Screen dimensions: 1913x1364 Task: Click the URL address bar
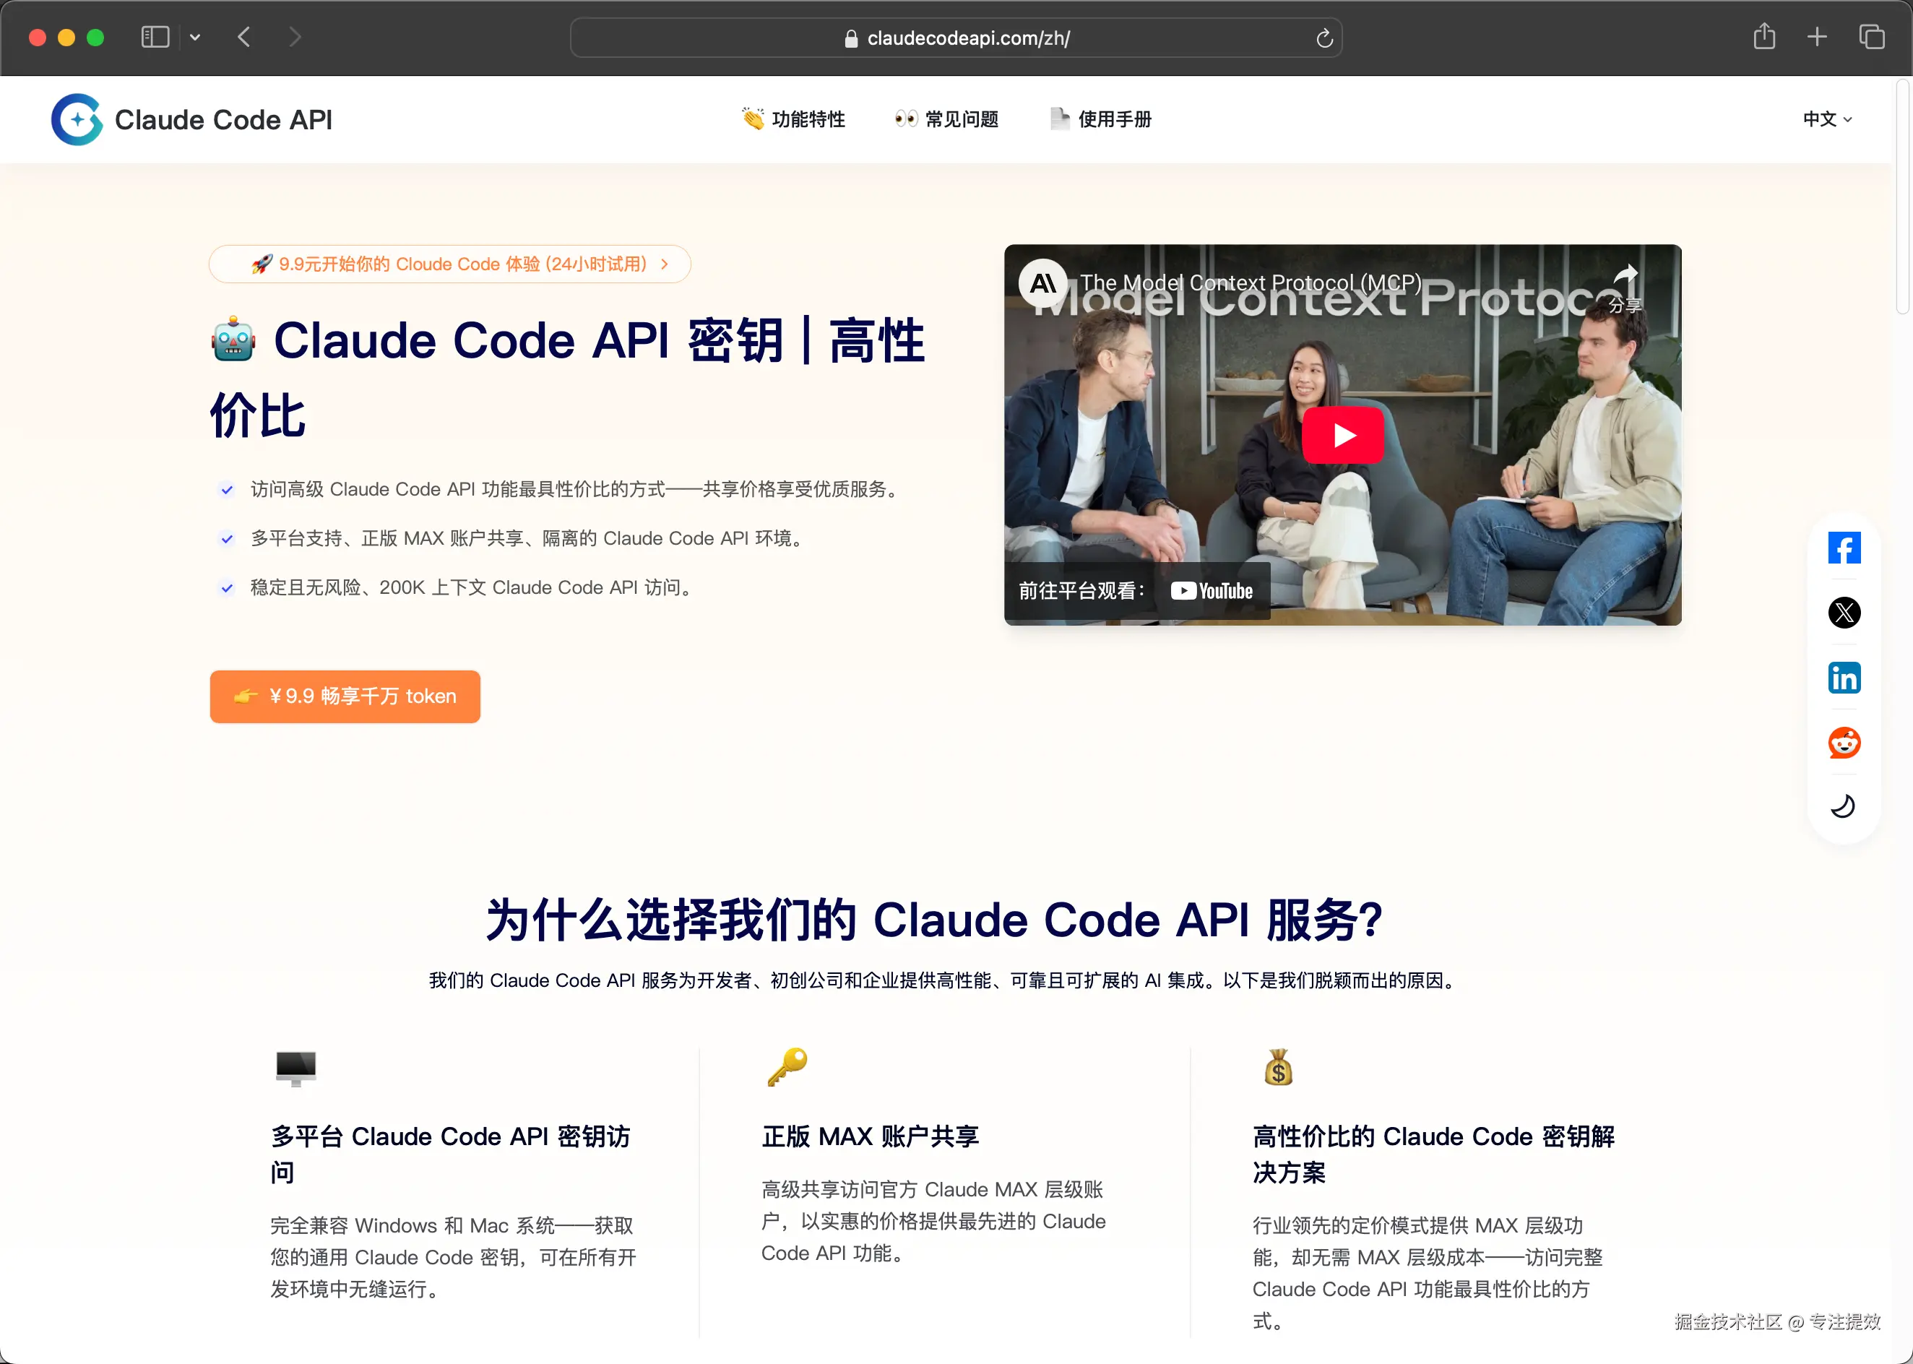tap(956, 38)
